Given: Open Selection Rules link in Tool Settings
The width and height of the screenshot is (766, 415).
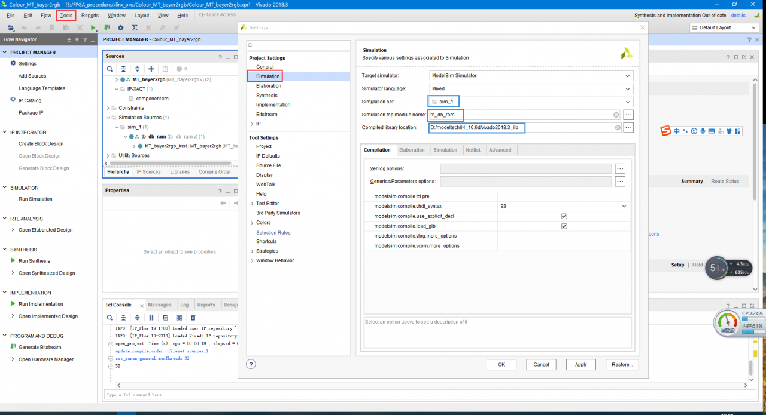Looking at the screenshot, I should click(273, 232).
